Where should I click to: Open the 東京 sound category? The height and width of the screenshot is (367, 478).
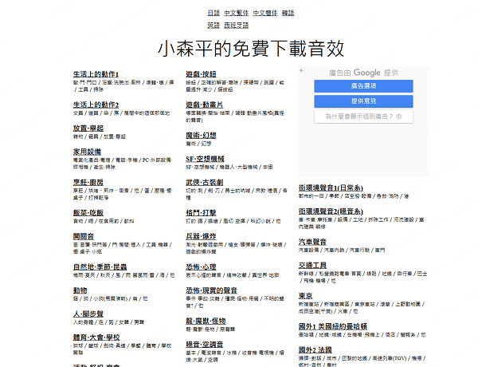pyautogui.click(x=305, y=296)
